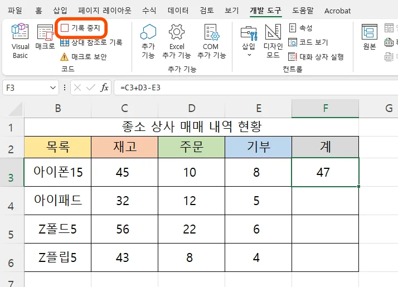Viewport: 398px width, 287px height.
Task: Open control 속성 properties
Action: [300, 28]
